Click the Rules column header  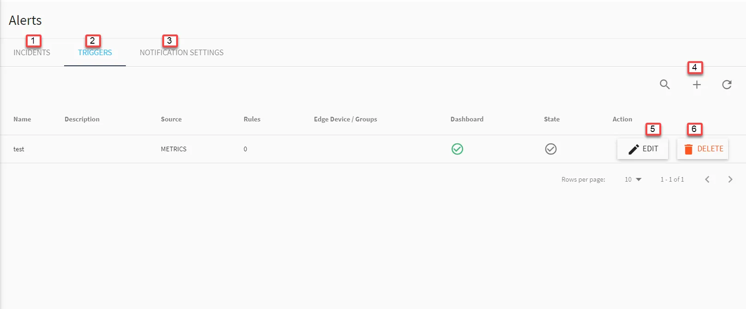pos(252,119)
